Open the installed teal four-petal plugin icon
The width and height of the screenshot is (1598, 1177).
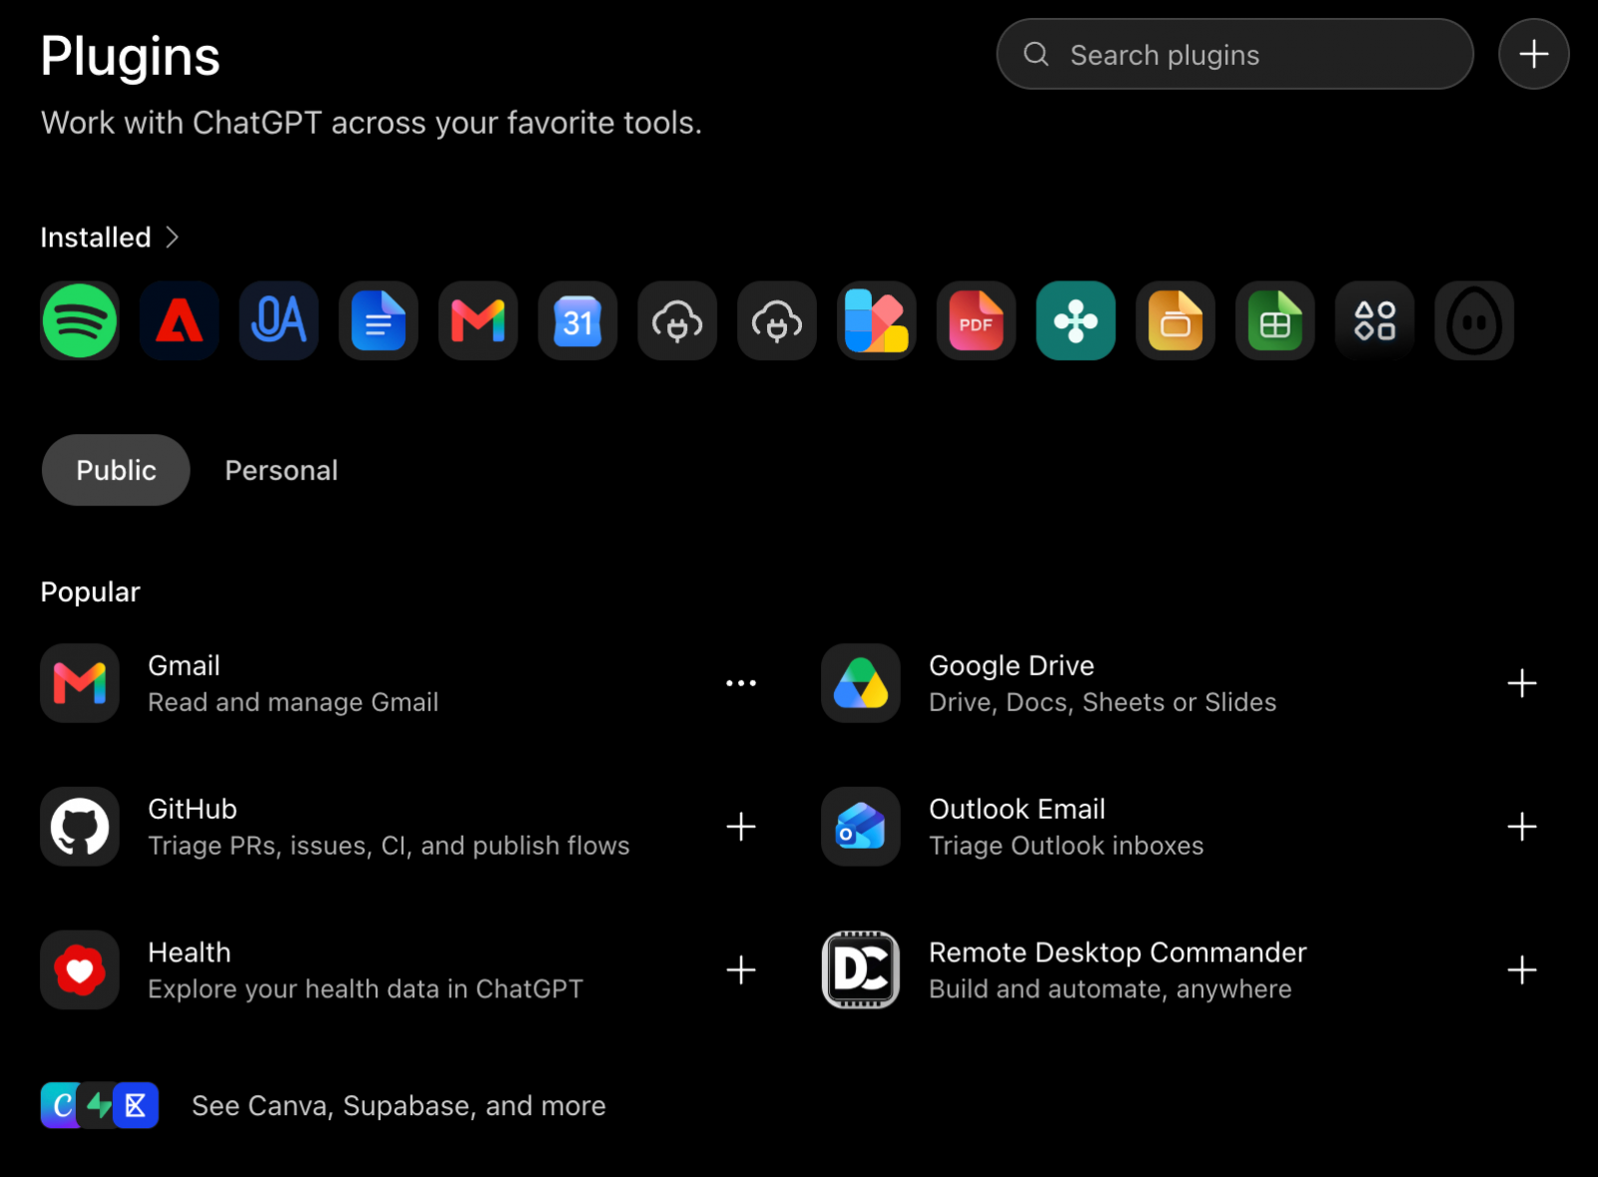[1076, 320]
